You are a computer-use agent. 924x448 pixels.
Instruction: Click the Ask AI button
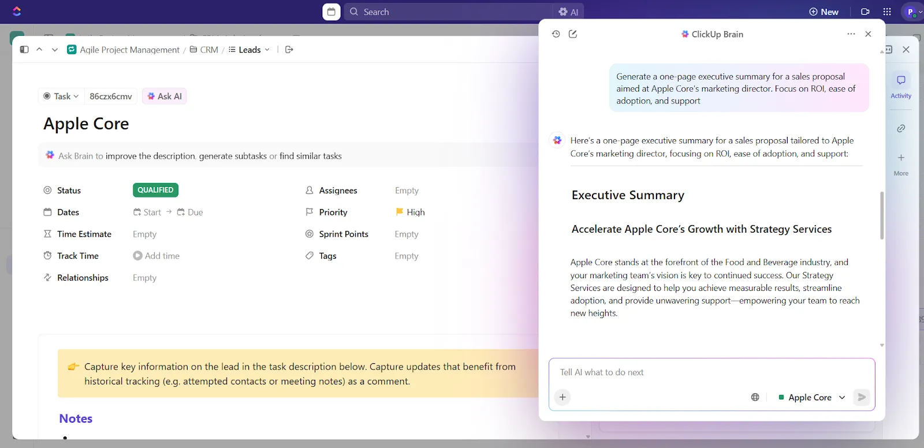pyautogui.click(x=165, y=96)
